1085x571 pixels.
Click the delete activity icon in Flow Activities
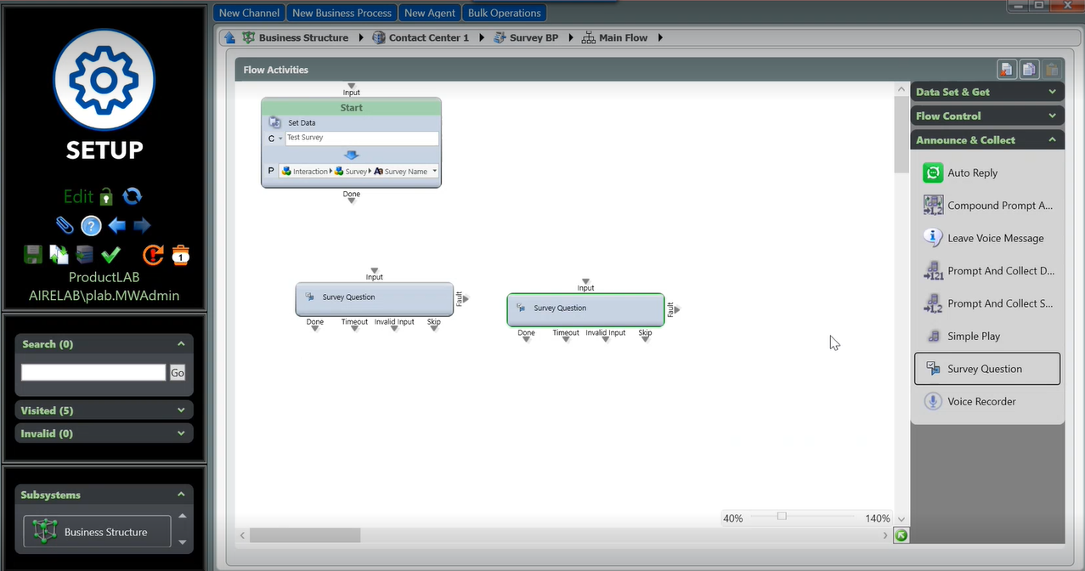[x=1006, y=70]
